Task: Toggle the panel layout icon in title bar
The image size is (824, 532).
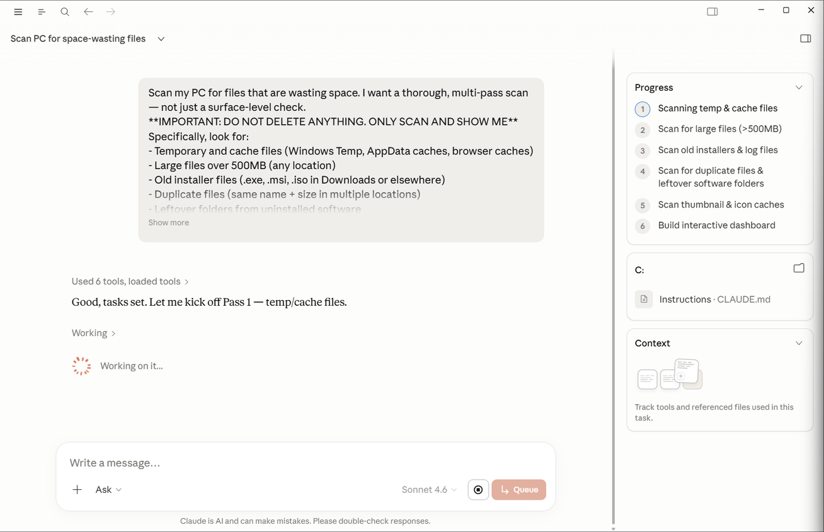Action: tap(712, 11)
